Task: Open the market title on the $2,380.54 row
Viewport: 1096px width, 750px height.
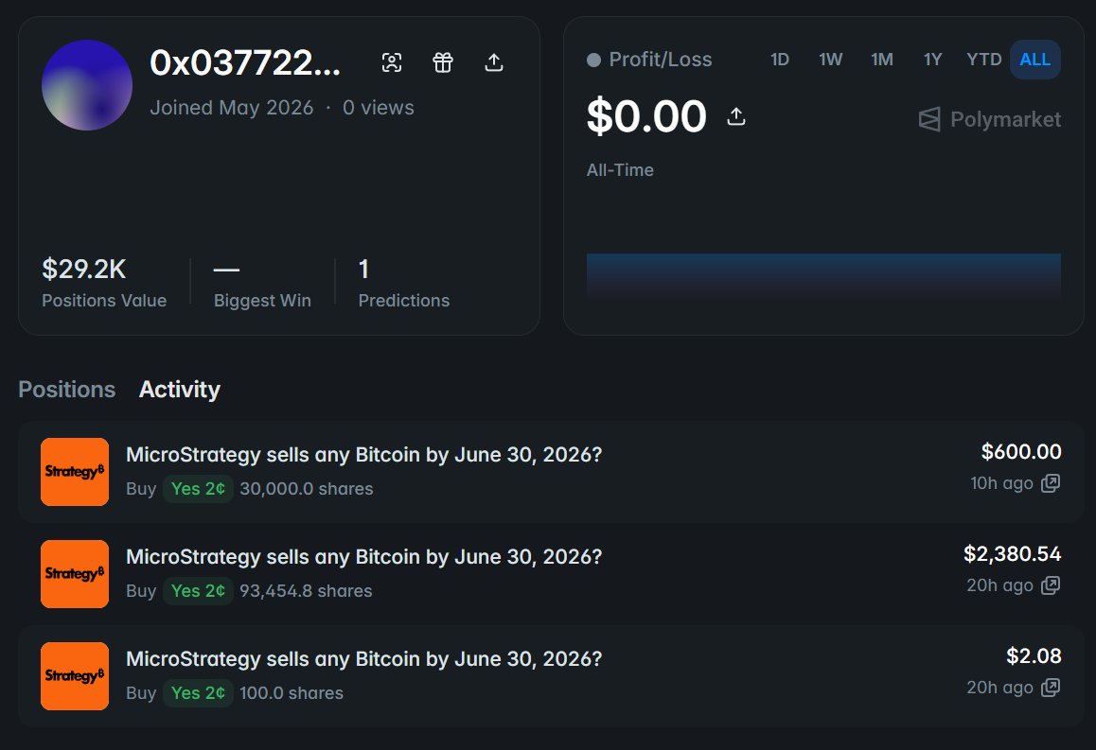Action: [363, 556]
